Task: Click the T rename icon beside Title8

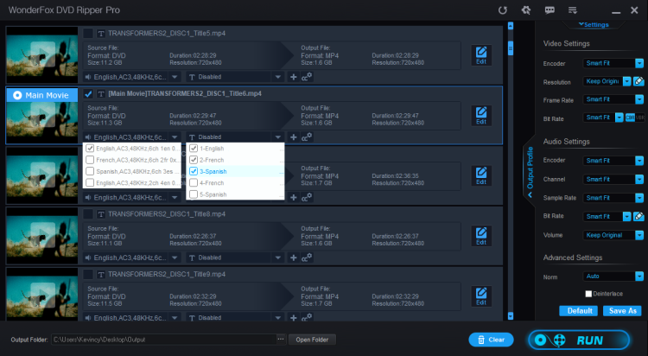Action: tap(100, 213)
